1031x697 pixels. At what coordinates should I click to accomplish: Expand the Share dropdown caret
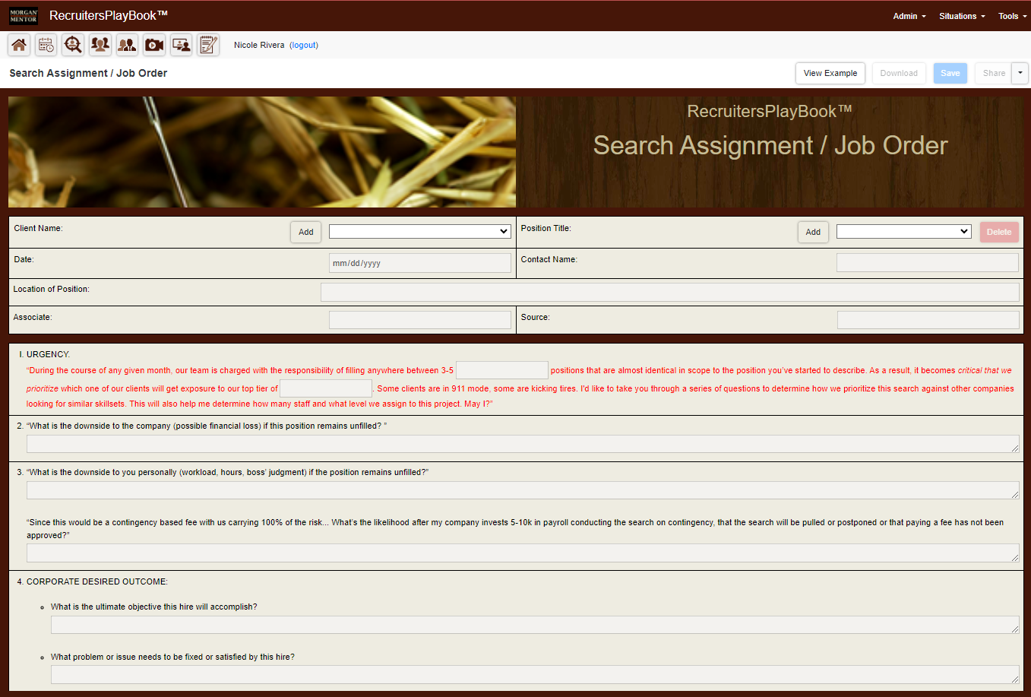click(x=1020, y=73)
